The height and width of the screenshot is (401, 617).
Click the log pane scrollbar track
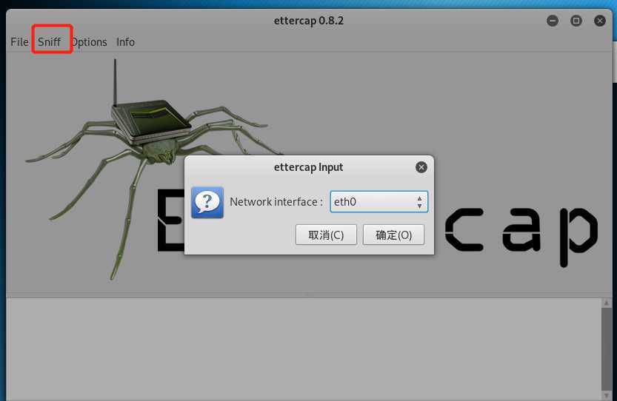click(607, 350)
